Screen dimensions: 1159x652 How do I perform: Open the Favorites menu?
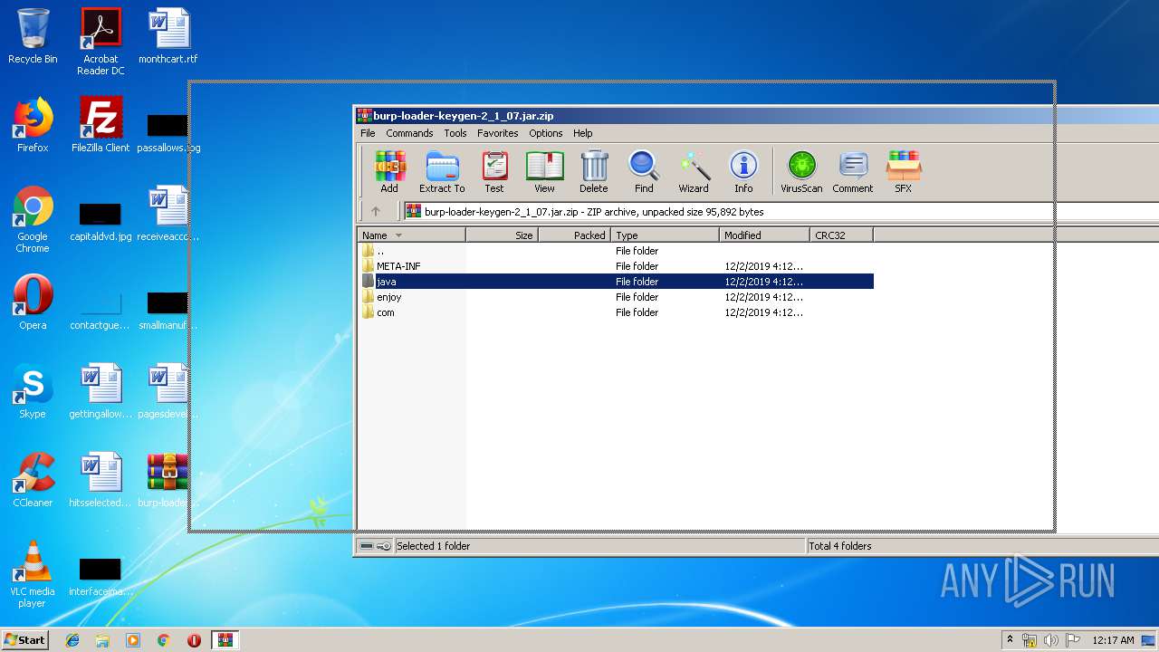pos(498,133)
